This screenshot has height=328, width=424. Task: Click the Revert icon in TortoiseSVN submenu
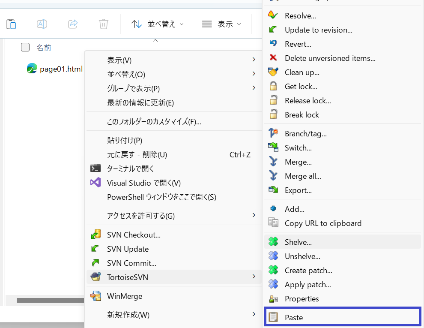coord(273,44)
